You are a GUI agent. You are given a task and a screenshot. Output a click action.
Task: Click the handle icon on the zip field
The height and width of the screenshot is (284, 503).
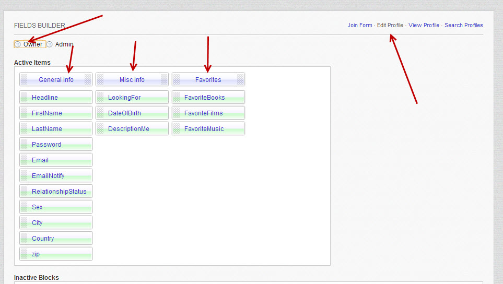(x=24, y=254)
